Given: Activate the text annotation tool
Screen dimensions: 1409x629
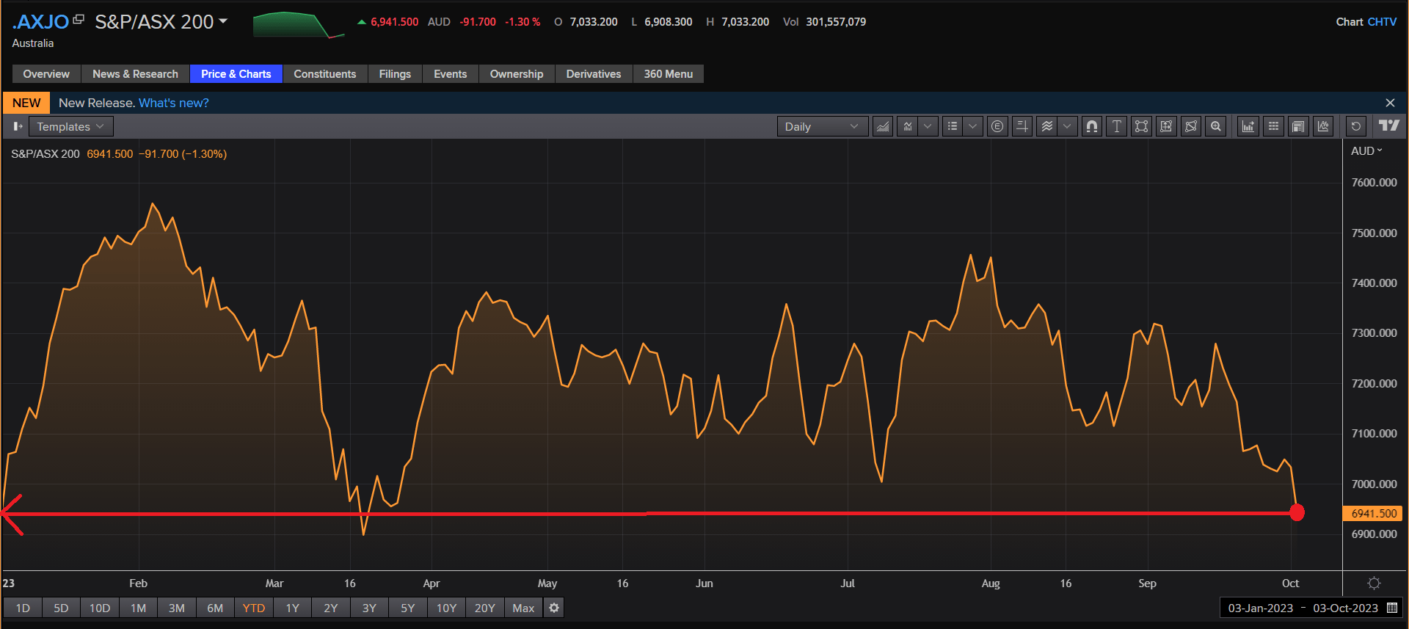Looking at the screenshot, I should coord(1116,126).
